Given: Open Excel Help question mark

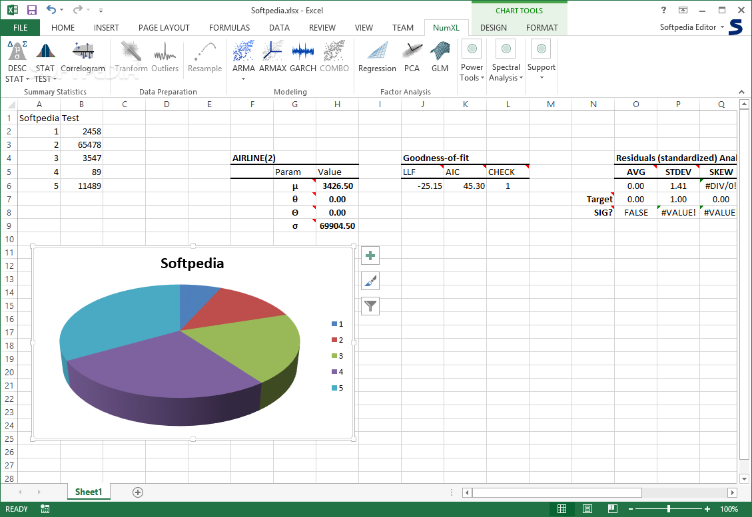Looking at the screenshot, I should pyautogui.click(x=664, y=10).
